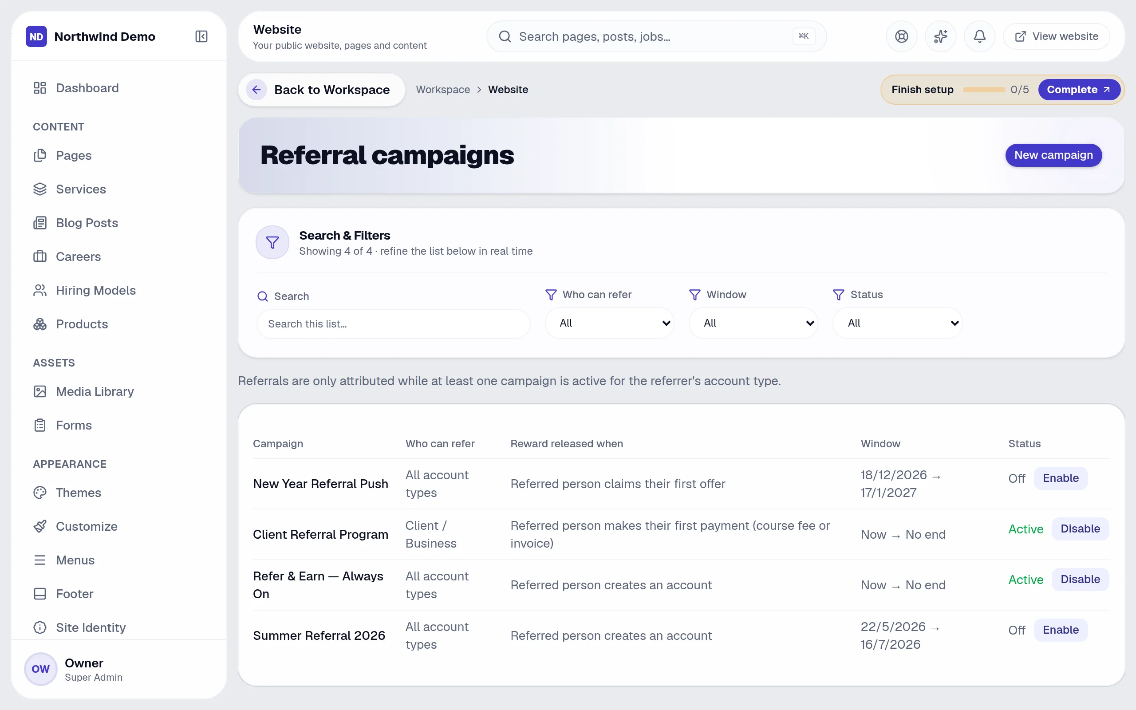The height and width of the screenshot is (710, 1136).
Task: Click the Search pages, posts, jobs field
Action: 656,36
